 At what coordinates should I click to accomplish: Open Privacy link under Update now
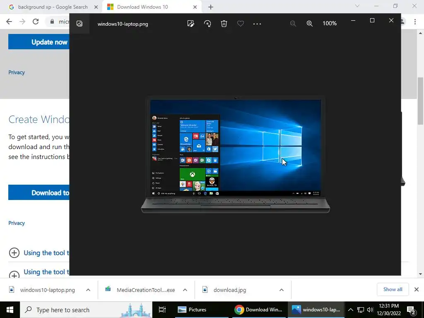(x=17, y=72)
